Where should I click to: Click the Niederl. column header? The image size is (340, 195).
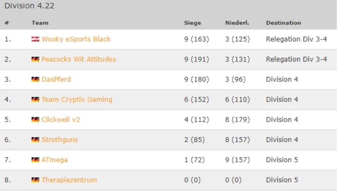tap(237, 23)
